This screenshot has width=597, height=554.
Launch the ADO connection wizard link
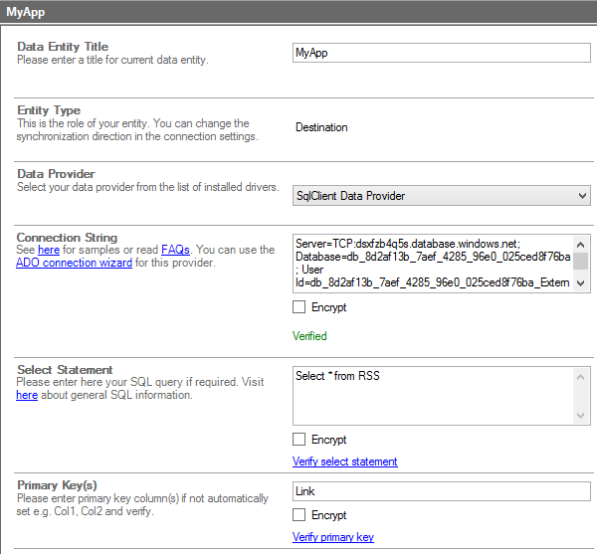pyautogui.click(x=75, y=263)
